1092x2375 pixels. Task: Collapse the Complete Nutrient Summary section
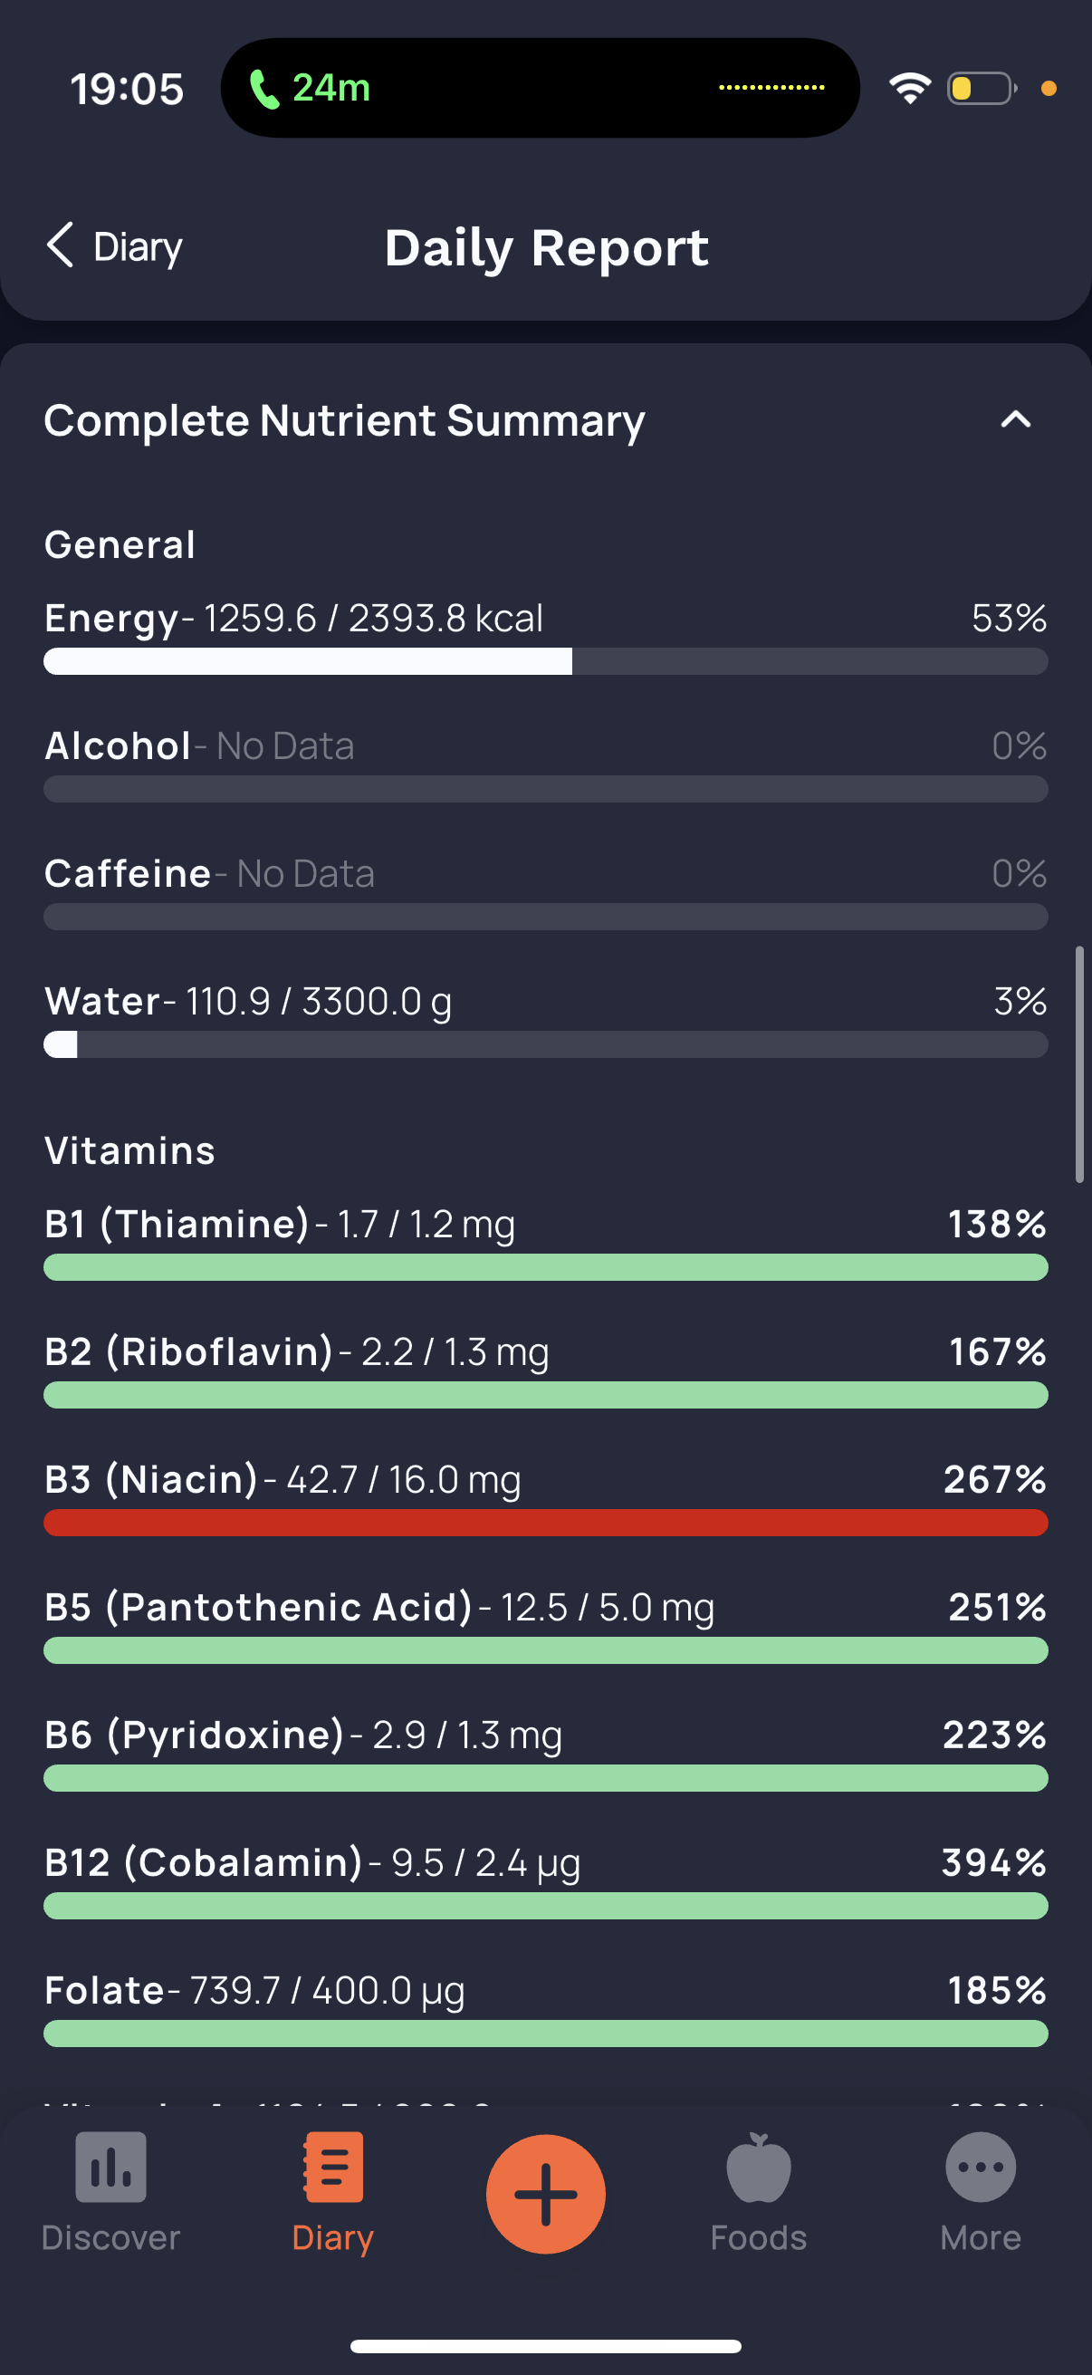click(1016, 420)
